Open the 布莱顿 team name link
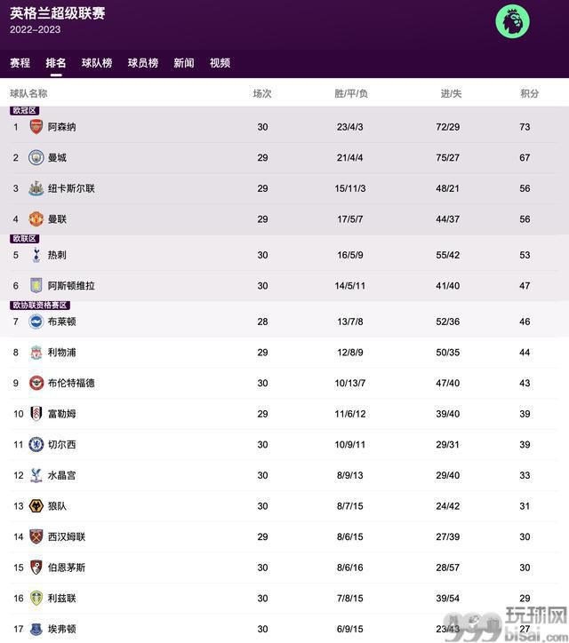 (x=62, y=321)
